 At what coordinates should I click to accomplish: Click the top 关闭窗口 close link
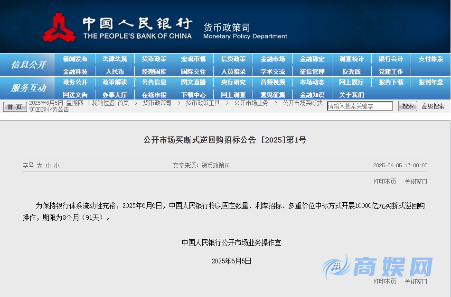pos(416,181)
